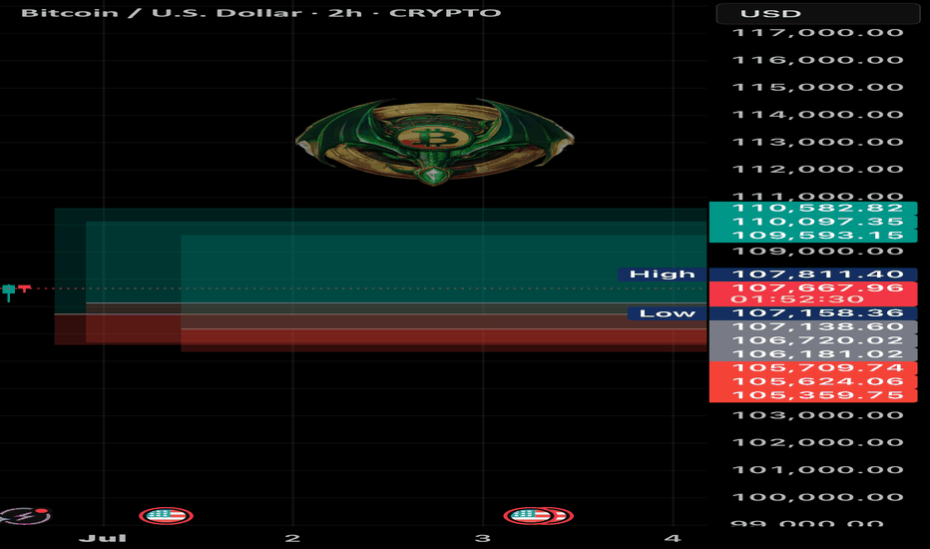This screenshot has height=549, width=930.
Task: Click the 110,097.35 target price label
Action: coord(813,222)
